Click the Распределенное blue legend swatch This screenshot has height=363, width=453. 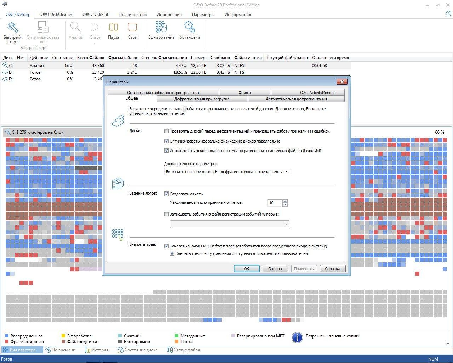7,336
